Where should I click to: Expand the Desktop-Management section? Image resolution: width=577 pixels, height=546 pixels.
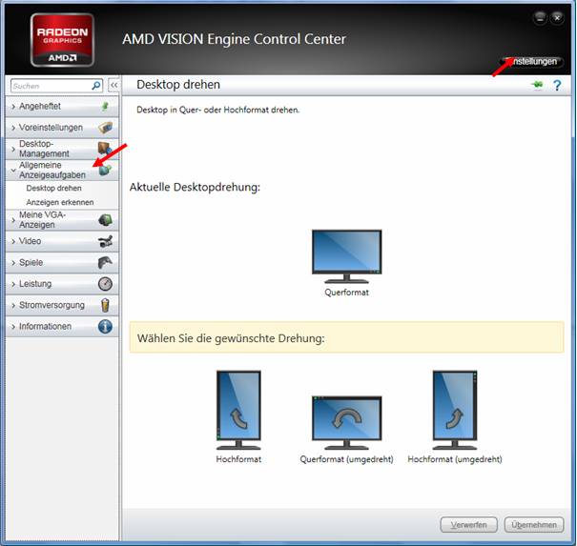pos(62,149)
